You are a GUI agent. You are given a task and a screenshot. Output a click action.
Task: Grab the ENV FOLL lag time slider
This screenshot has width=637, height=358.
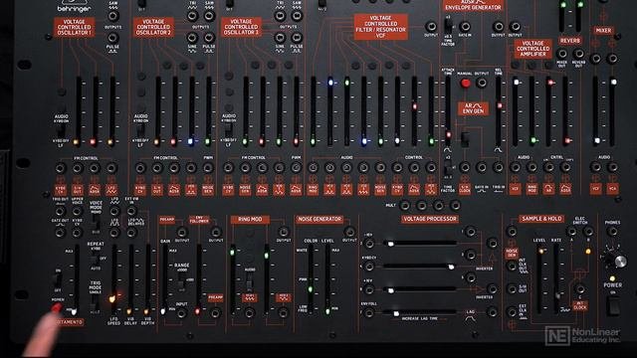[x=396, y=313]
